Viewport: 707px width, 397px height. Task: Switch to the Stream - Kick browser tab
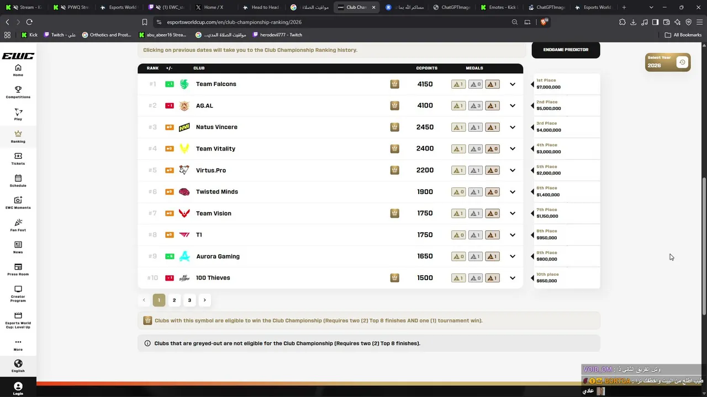[23, 7]
